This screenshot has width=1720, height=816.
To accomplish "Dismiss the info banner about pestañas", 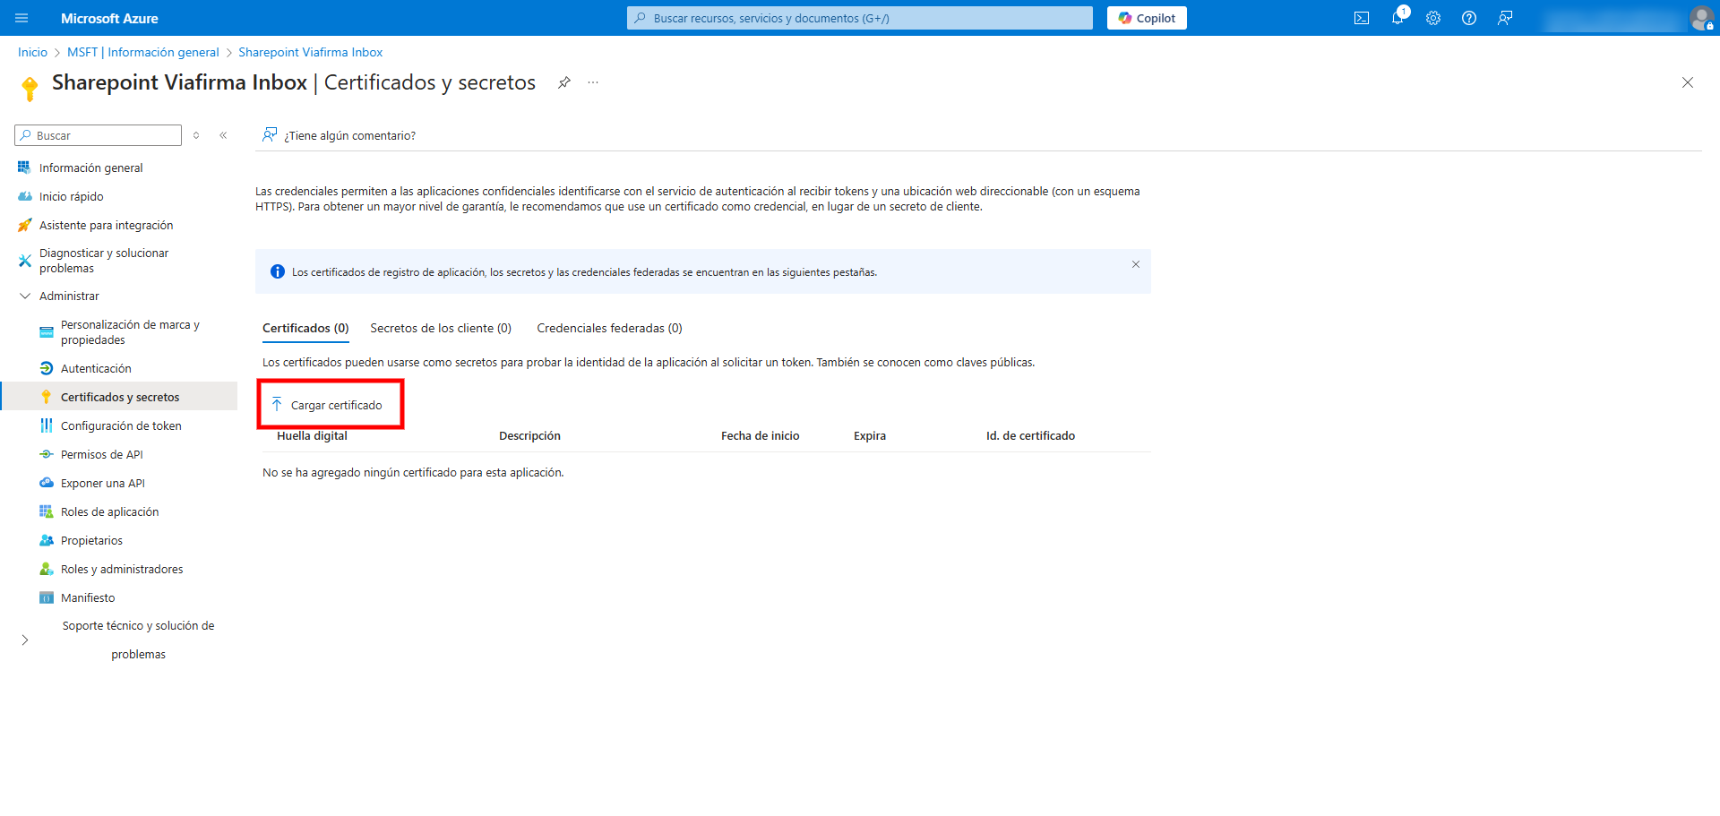I will [1136, 264].
